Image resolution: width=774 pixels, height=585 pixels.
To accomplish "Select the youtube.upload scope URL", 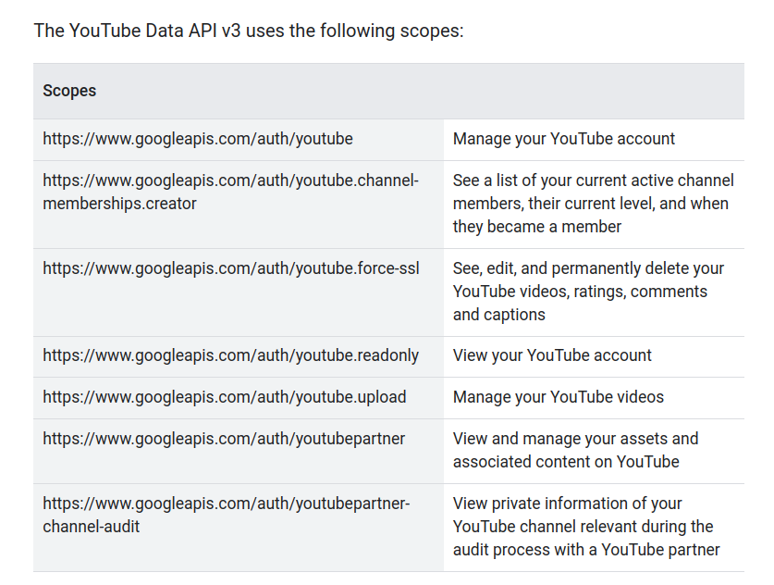I will [224, 397].
